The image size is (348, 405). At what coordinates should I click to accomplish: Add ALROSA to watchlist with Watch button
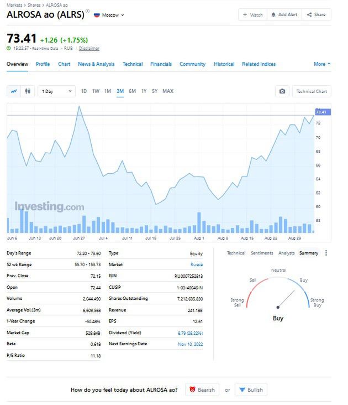(x=252, y=15)
